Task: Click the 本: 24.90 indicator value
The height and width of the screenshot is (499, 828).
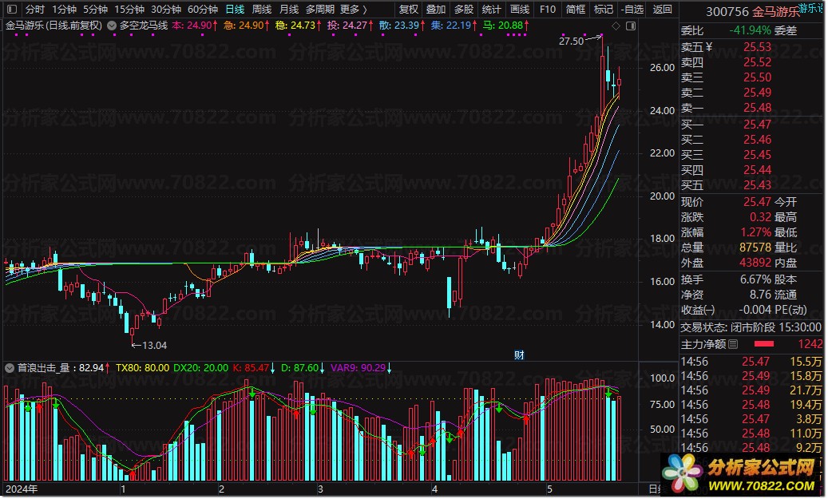Action: pyautogui.click(x=194, y=26)
